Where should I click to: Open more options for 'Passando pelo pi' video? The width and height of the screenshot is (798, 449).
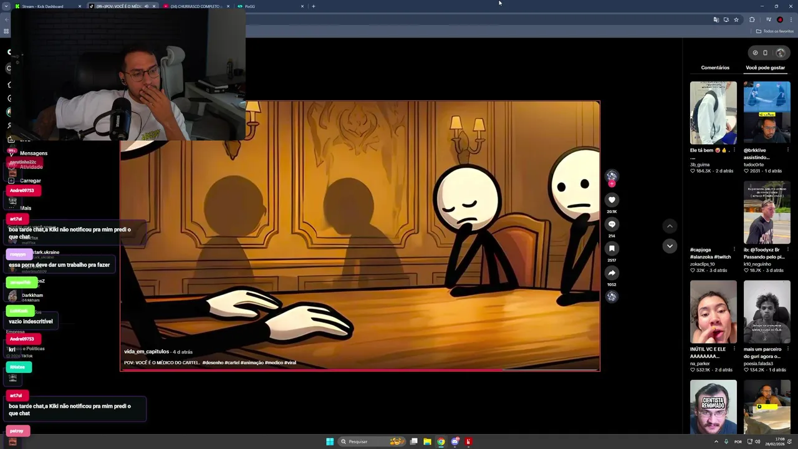pyautogui.click(x=787, y=249)
